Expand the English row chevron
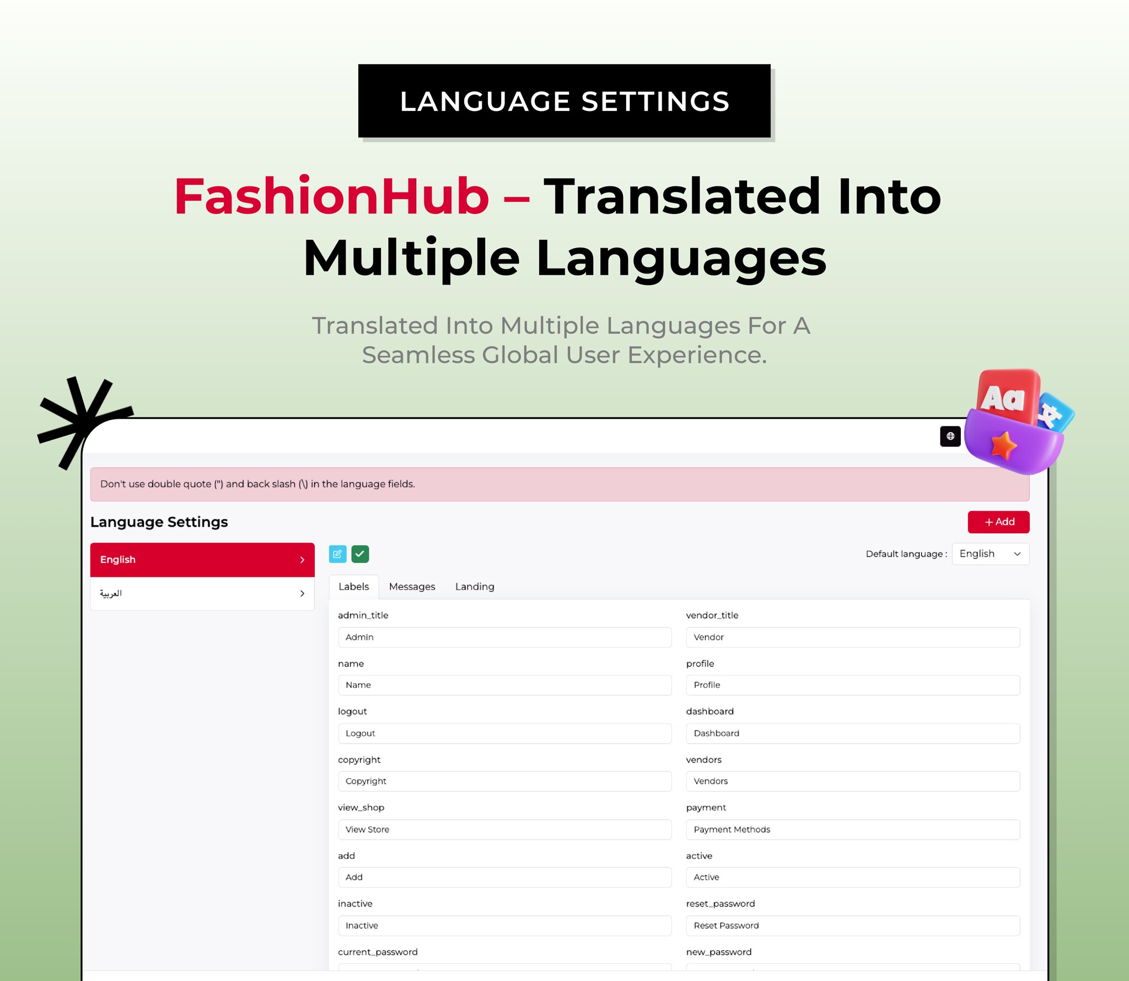Screen dimensions: 1129x981 (x=302, y=560)
